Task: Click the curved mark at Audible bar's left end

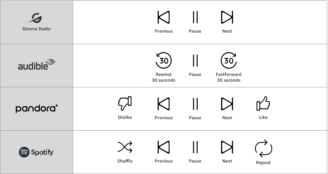Action: coord(161,59)
